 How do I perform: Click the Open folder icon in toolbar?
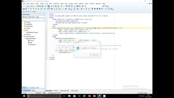point(34,6)
